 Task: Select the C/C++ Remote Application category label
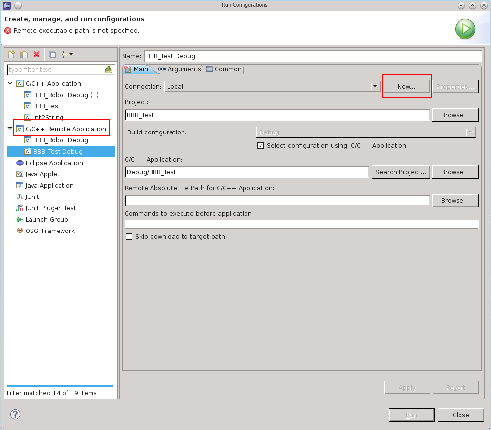(x=66, y=129)
